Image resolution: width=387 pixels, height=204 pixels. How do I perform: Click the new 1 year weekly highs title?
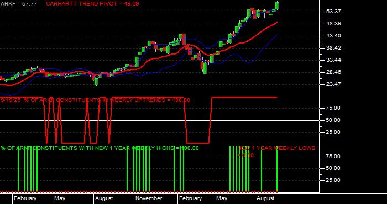pos(100,148)
